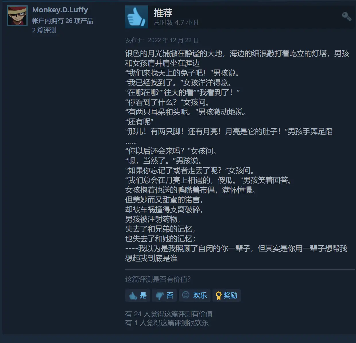Open the Monkey.D.Luffy profile link
This screenshot has height=343, width=356.
tap(60, 10)
